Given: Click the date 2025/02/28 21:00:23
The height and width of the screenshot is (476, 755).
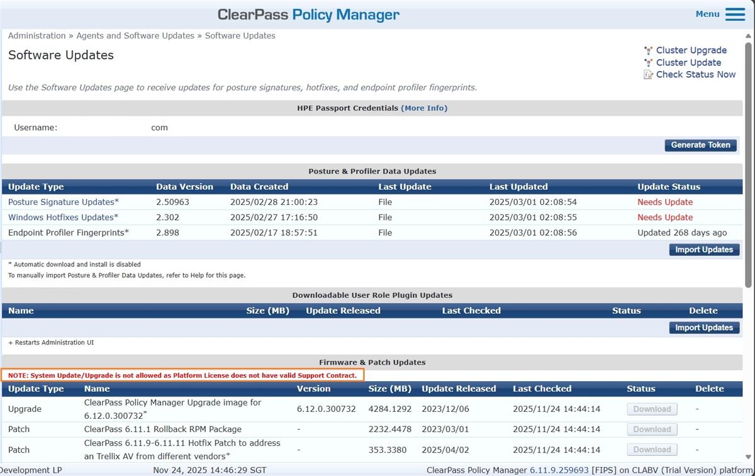Looking at the screenshot, I should pyautogui.click(x=274, y=202).
